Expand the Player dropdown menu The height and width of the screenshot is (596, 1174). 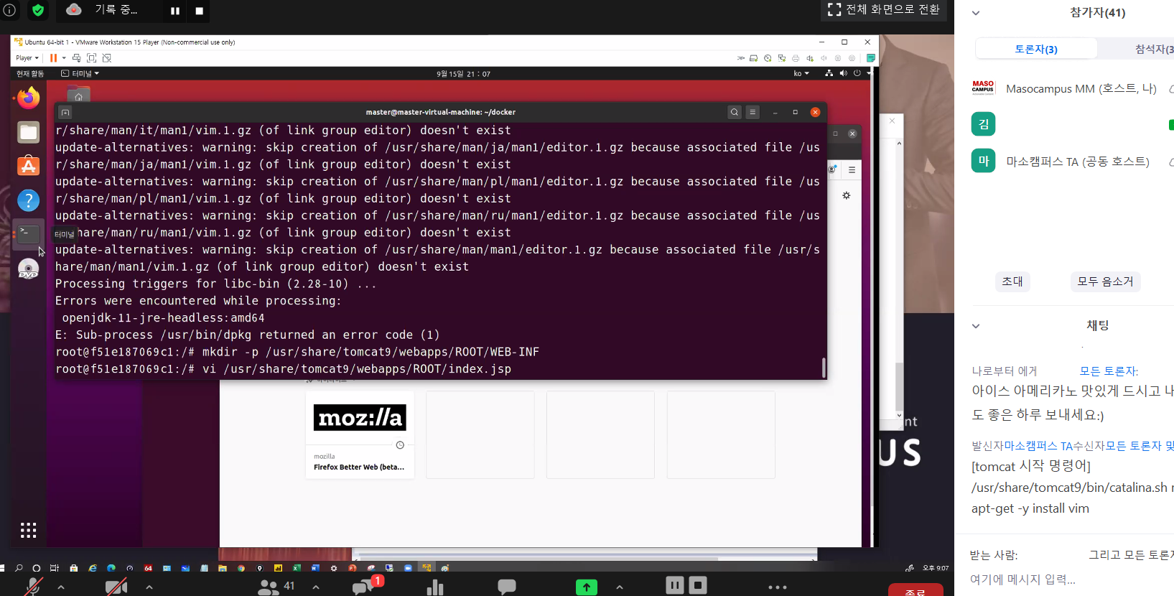pyautogui.click(x=27, y=58)
